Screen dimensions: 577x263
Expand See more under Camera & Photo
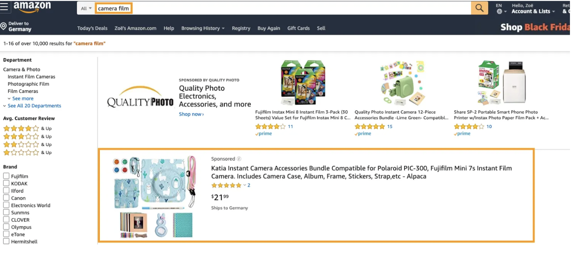pyautogui.click(x=22, y=99)
